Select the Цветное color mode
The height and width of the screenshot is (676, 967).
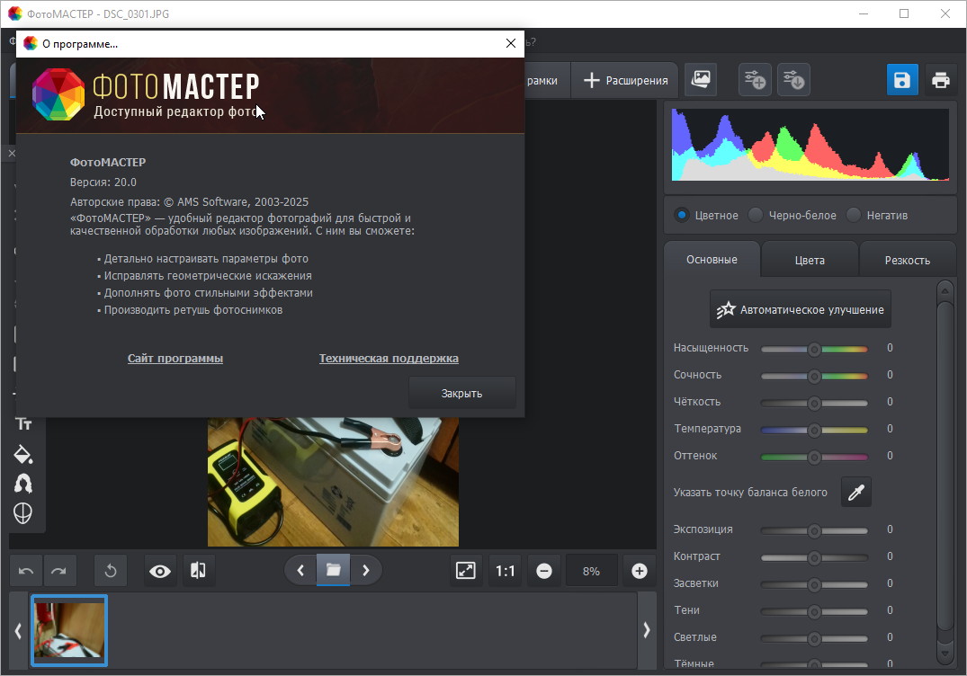pyautogui.click(x=707, y=215)
